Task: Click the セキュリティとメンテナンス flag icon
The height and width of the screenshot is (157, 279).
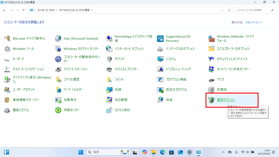Action: pos(211,59)
